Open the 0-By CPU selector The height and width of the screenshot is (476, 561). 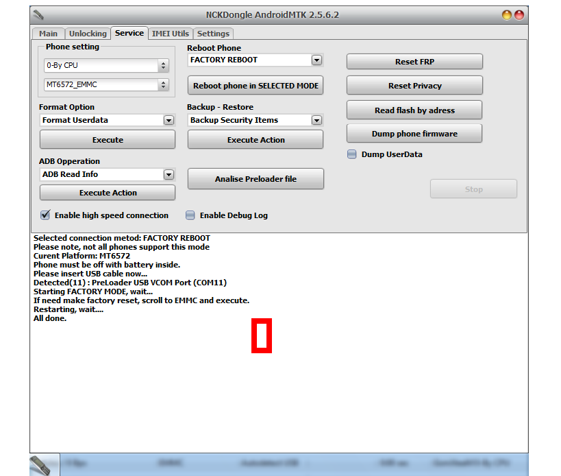click(106, 66)
